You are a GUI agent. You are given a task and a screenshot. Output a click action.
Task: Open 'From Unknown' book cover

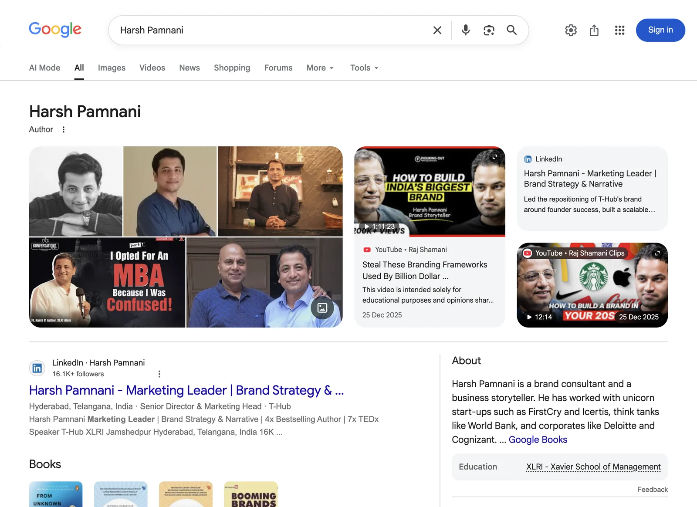point(56,494)
